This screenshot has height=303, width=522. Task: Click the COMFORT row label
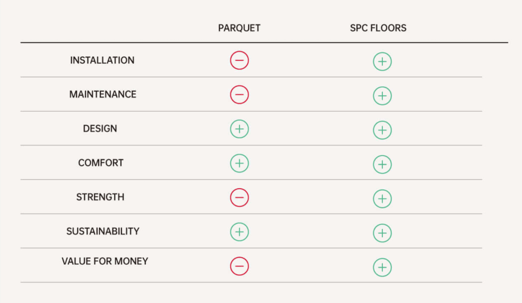coord(100,163)
